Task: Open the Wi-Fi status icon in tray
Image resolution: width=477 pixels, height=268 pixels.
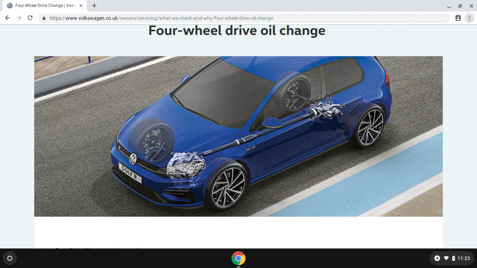Action: coord(446,258)
